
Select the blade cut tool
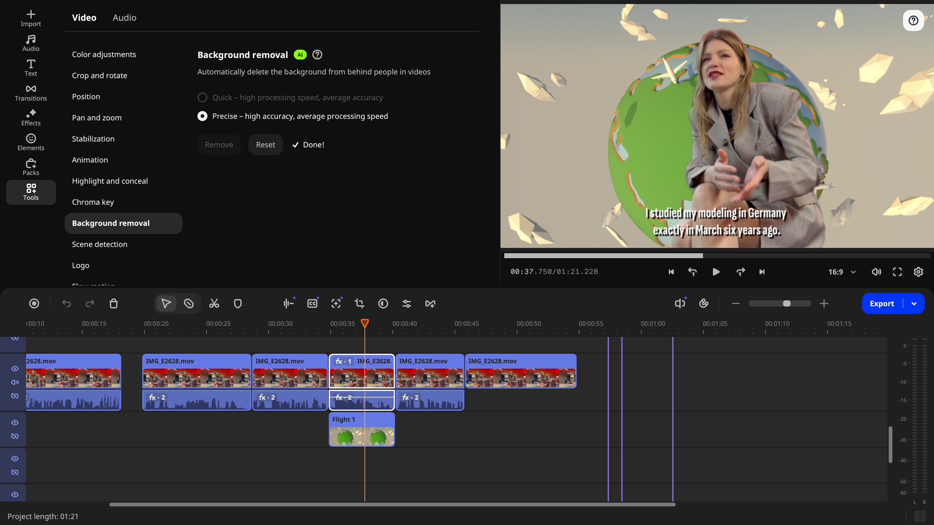[188, 303]
